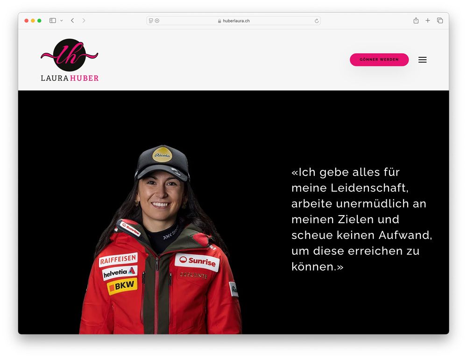Click the GÖNNER WERDEN button
The width and height of the screenshot is (467, 358).
click(x=379, y=60)
